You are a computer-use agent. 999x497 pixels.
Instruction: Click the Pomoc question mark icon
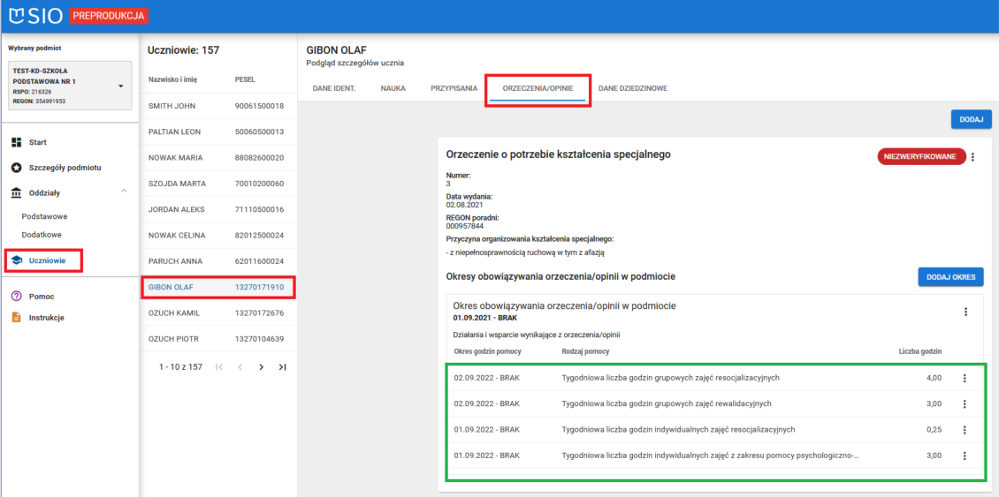pyautogui.click(x=16, y=297)
